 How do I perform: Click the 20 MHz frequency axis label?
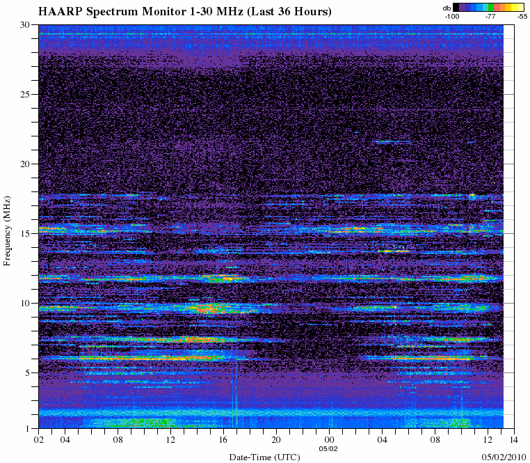(x=26, y=164)
